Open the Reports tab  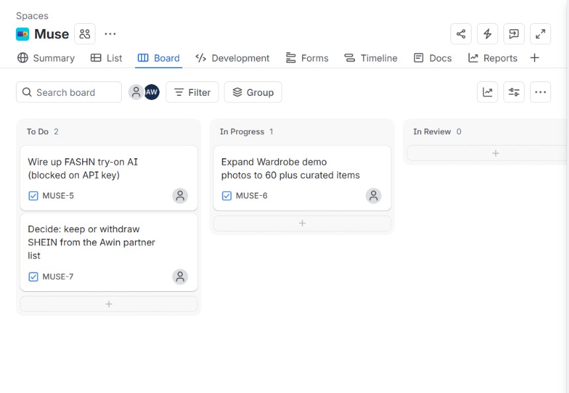pos(493,58)
